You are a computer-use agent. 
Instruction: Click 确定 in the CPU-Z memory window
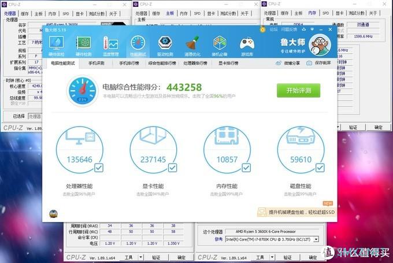click(x=378, y=127)
